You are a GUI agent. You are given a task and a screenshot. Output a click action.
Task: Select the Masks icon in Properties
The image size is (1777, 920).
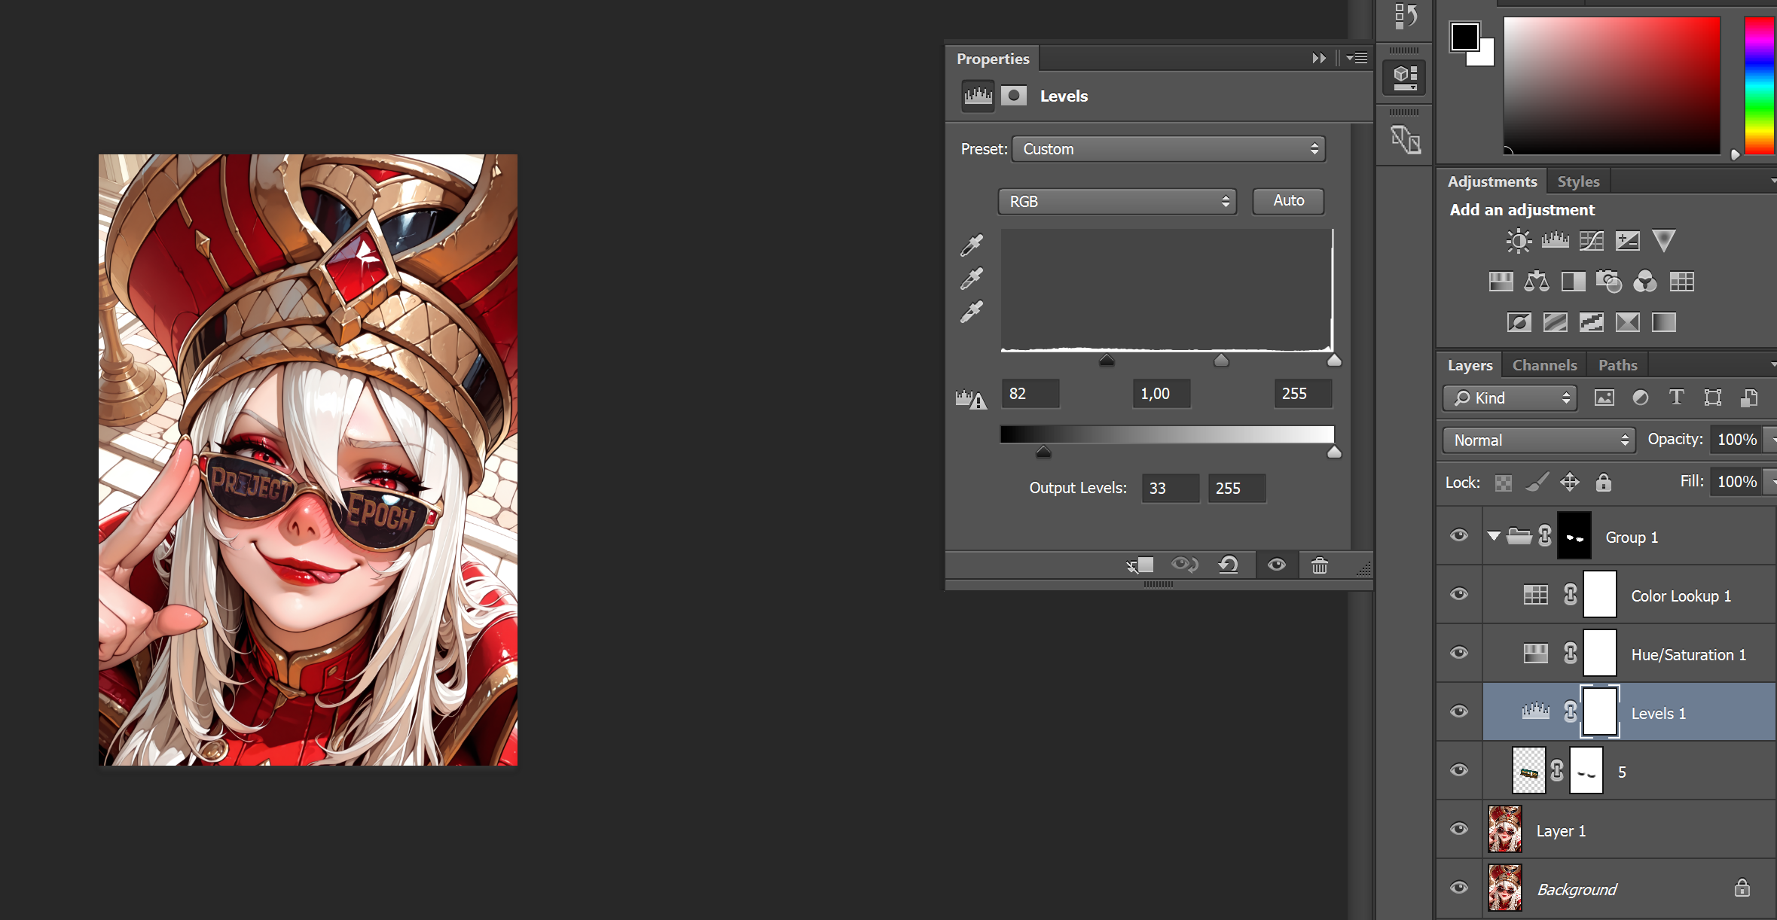tap(1014, 96)
